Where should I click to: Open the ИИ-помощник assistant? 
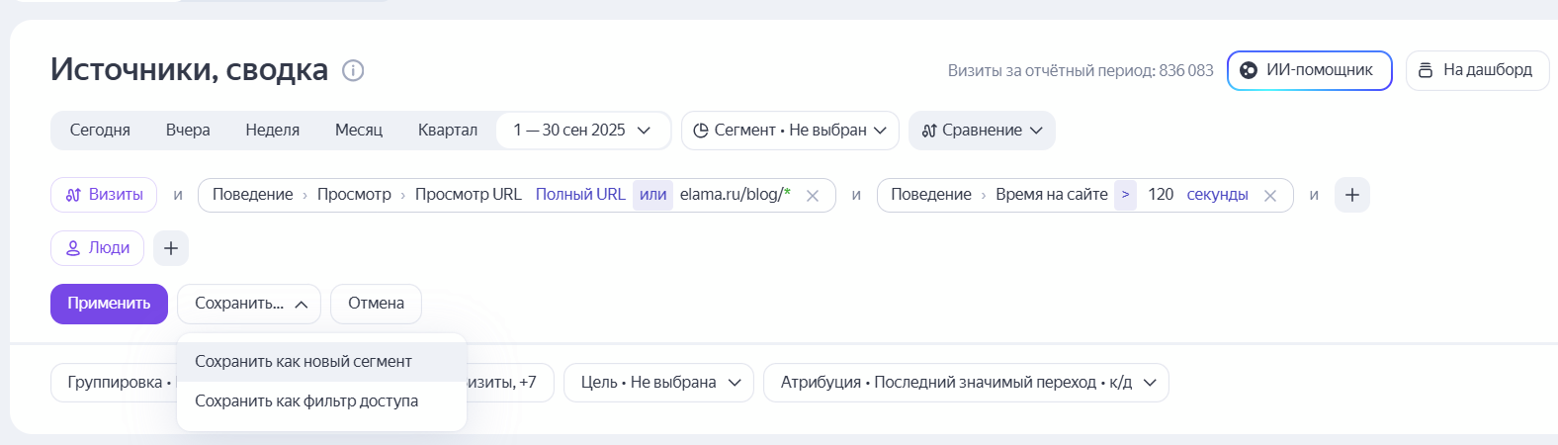(1309, 70)
